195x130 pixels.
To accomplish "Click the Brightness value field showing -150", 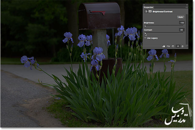I will coord(182,22).
